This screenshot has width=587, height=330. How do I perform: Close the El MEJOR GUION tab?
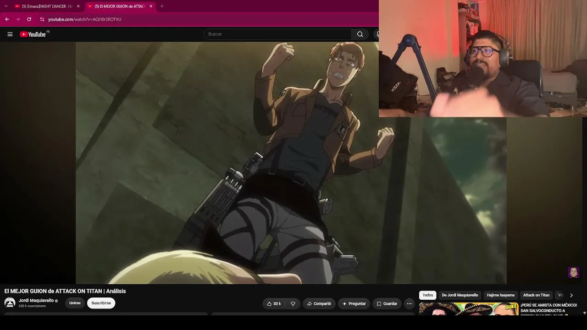click(151, 6)
